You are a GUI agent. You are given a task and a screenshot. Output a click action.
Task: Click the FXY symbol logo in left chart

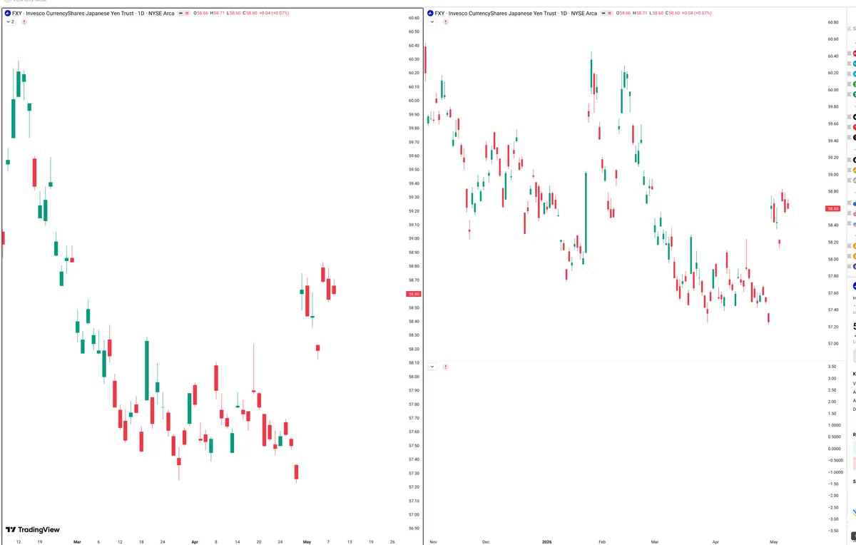pyautogui.click(x=8, y=14)
